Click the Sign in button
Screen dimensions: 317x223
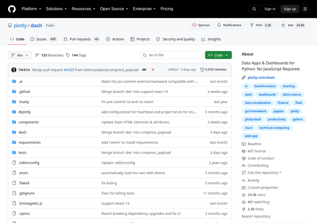tap(270, 9)
